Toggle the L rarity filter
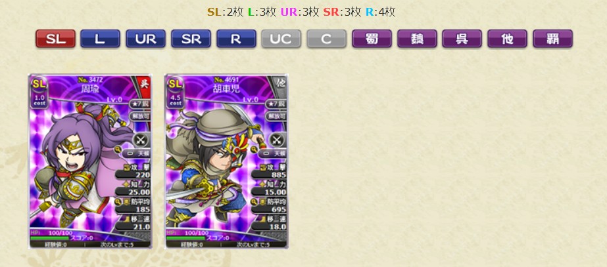Viewport: 607px width, 267px height. click(100, 39)
